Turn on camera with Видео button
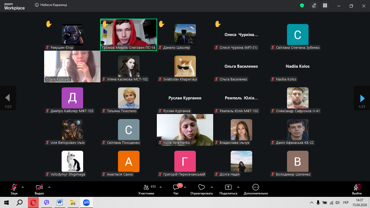 click(39, 189)
